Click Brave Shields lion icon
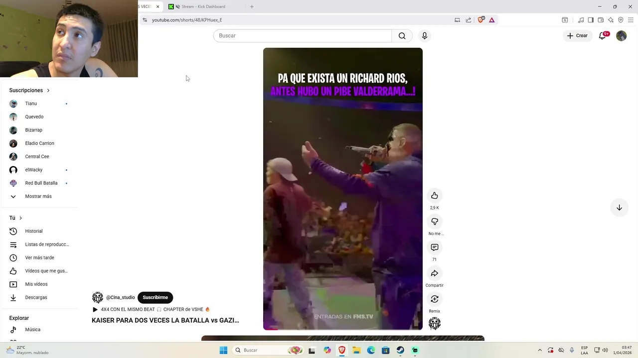 pos(480,20)
